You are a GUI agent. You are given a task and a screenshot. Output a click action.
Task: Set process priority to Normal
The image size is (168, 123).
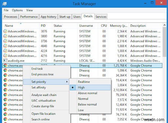pyautogui.click(x=90, y=99)
